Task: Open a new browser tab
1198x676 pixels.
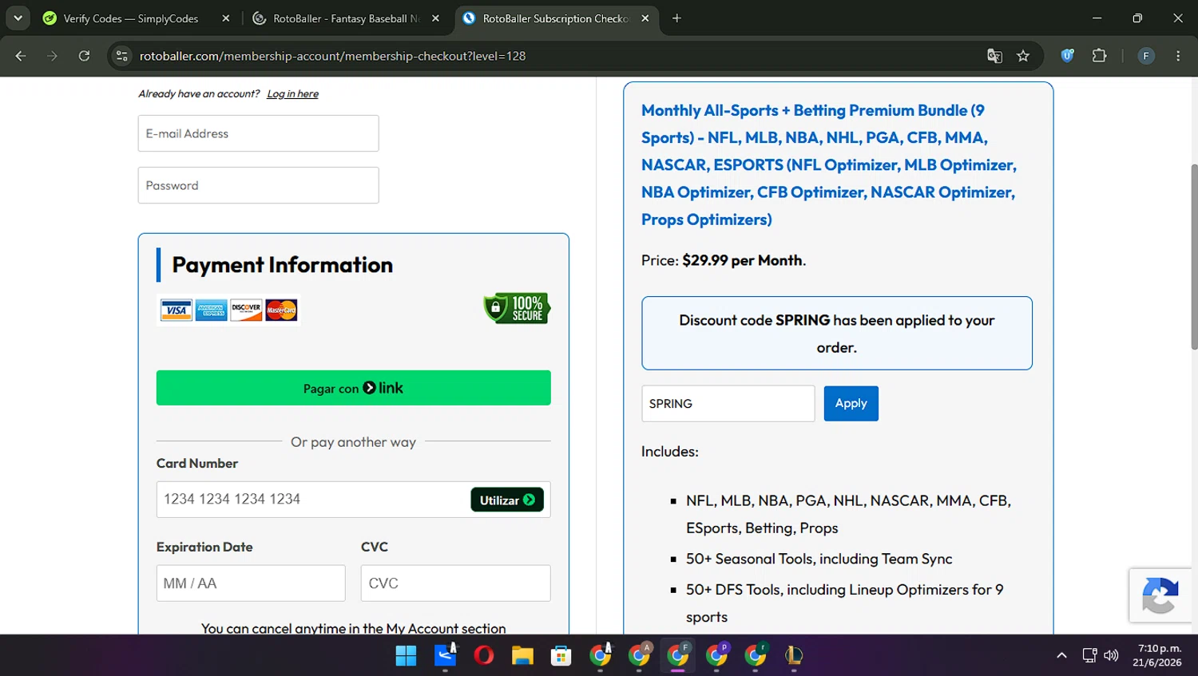Action: click(676, 18)
